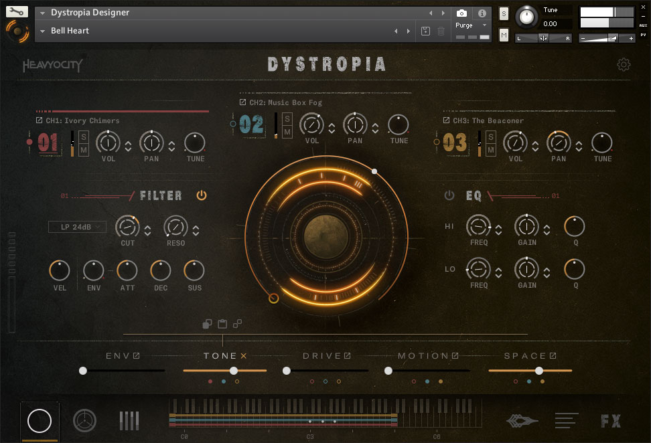The image size is (651, 443).
Task: Open the vertical bars mixer page icon
Action: pos(129,421)
